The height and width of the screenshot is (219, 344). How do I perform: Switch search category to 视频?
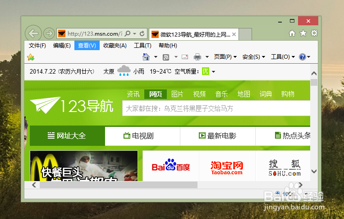point(199,94)
